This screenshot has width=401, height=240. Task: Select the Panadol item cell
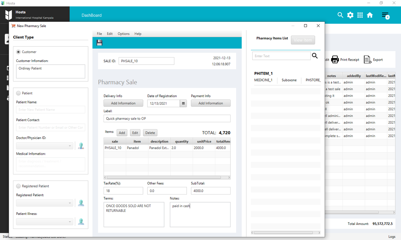(137, 148)
